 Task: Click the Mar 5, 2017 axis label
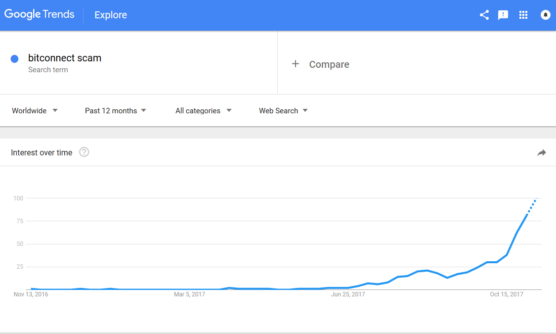189,294
